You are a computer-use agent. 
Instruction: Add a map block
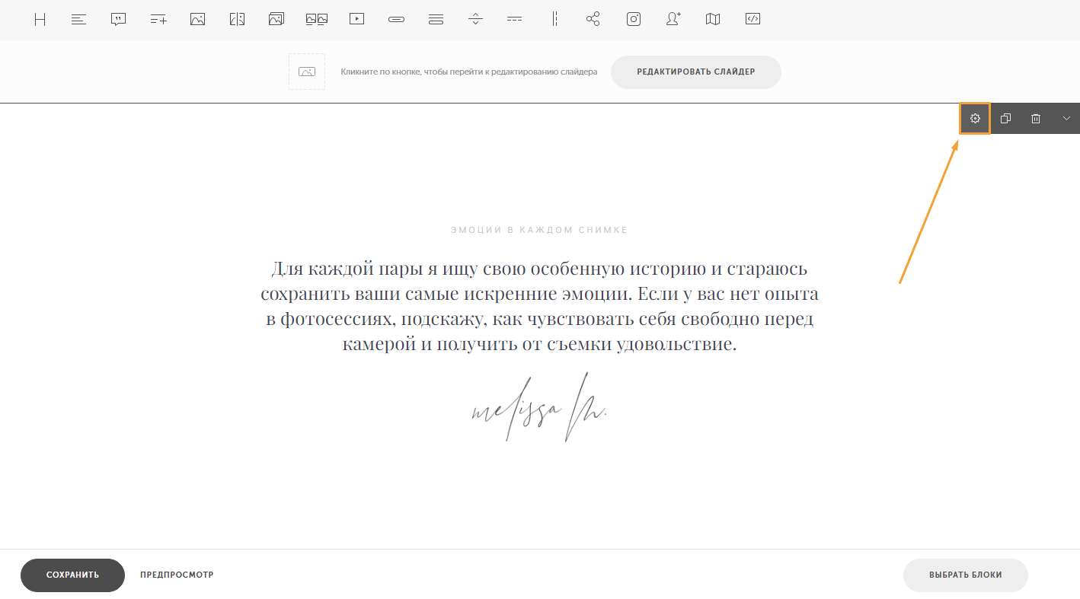[713, 20]
